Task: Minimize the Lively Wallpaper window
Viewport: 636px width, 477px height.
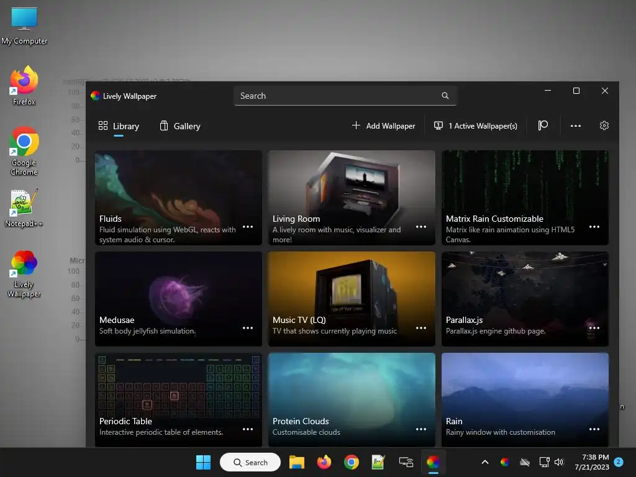Action: (x=548, y=91)
